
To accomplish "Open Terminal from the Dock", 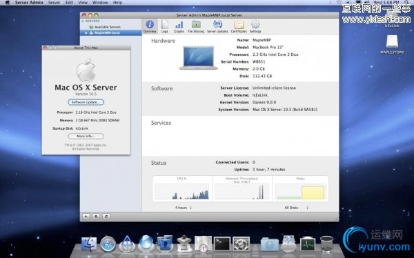I will [221, 244].
